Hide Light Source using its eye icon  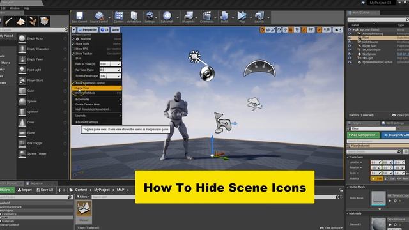tap(350, 42)
